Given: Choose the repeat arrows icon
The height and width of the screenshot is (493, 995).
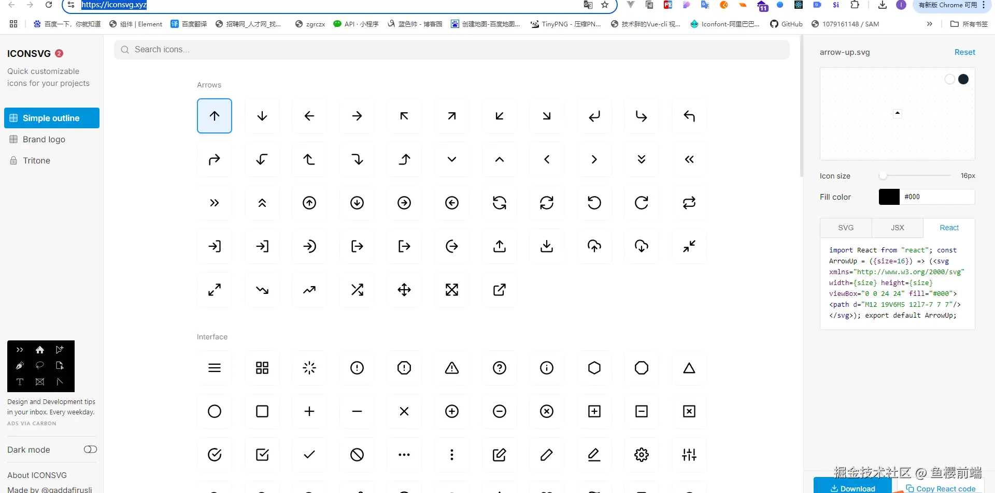Looking at the screenshot, I should pos(689,203).
